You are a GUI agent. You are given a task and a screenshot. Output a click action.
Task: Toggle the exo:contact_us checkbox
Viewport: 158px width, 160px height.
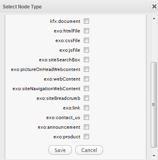[x=86, y=117]
